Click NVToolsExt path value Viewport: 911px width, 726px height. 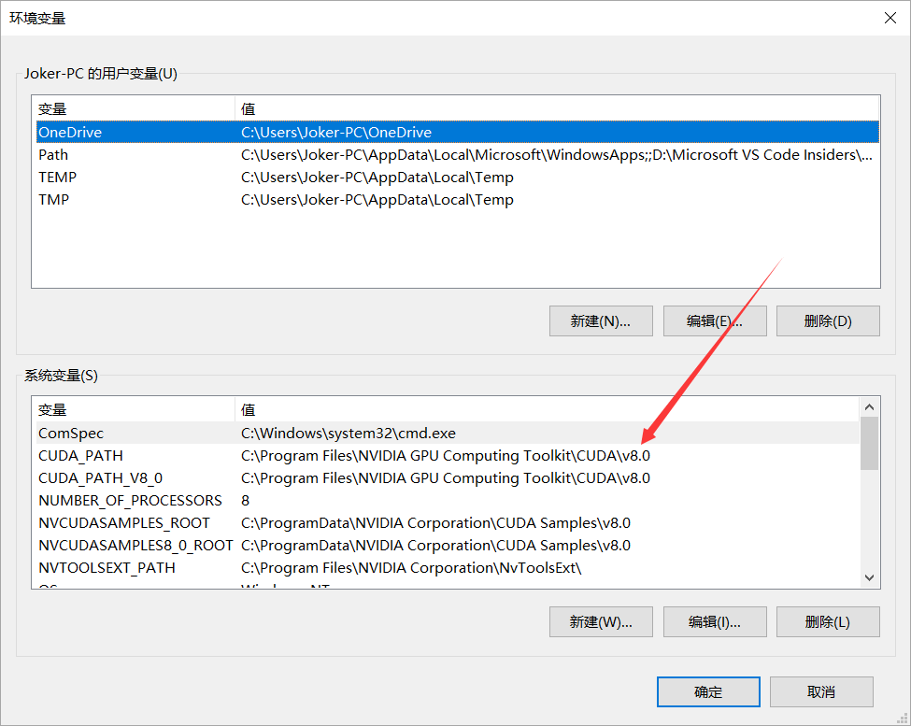point(411,568)
